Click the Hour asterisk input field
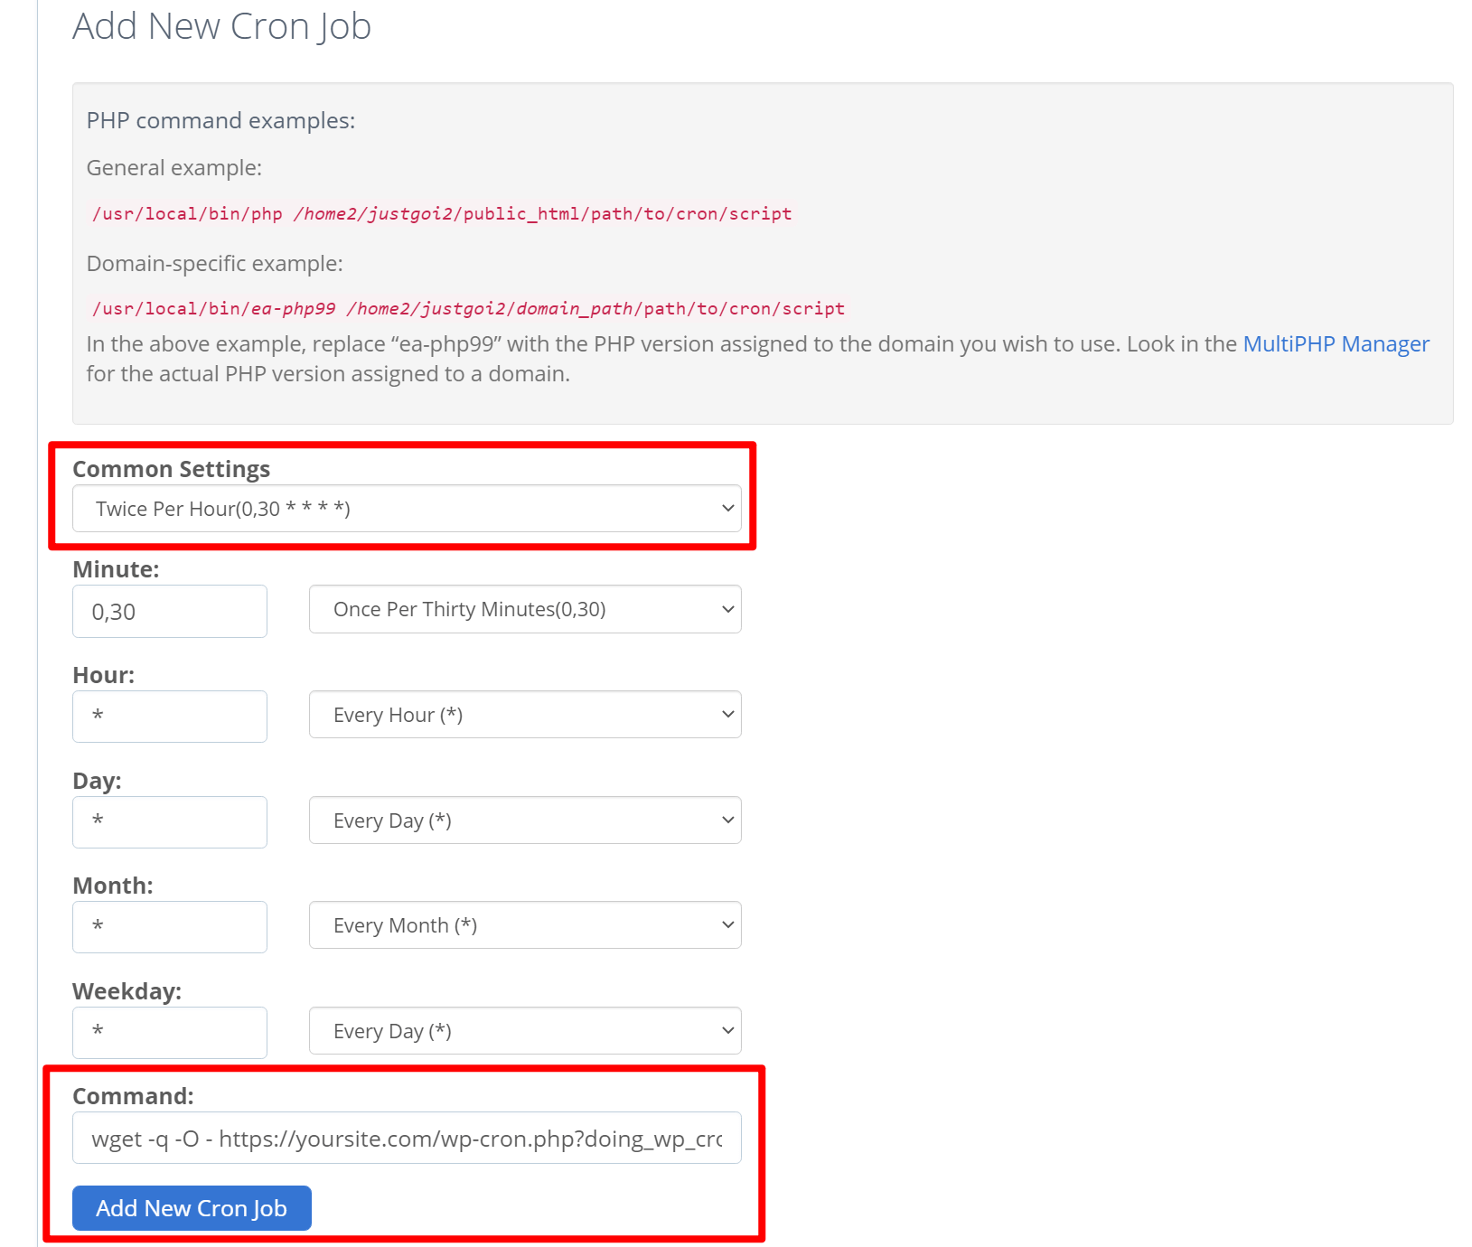The width and height of the screenshot is (1472, 1247). click(x=169, y=717)
